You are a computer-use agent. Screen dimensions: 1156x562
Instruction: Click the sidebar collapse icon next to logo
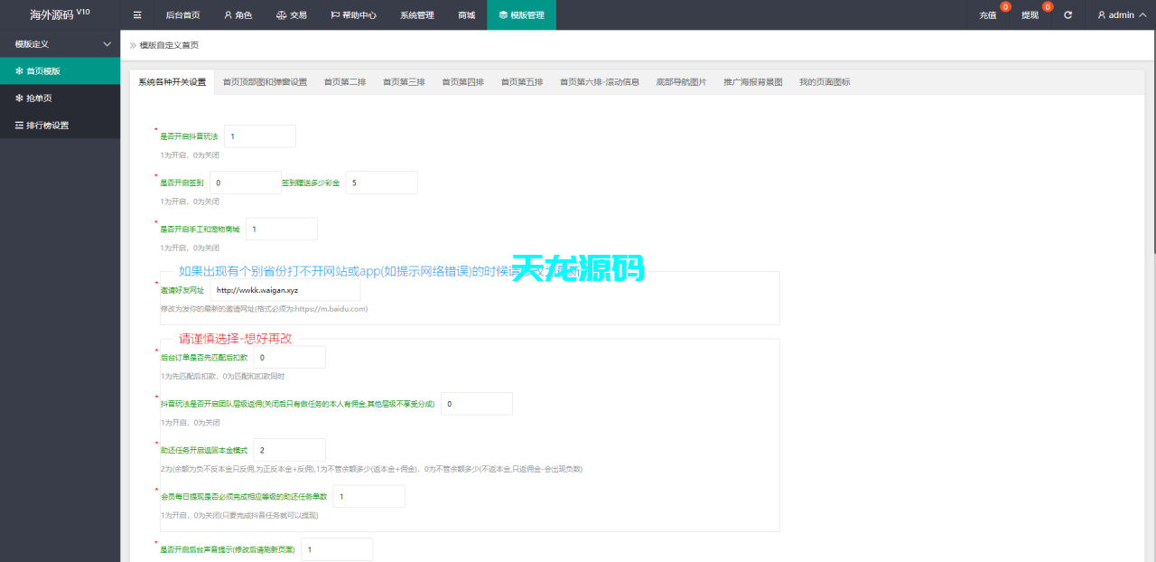click(x=137, y=14)
